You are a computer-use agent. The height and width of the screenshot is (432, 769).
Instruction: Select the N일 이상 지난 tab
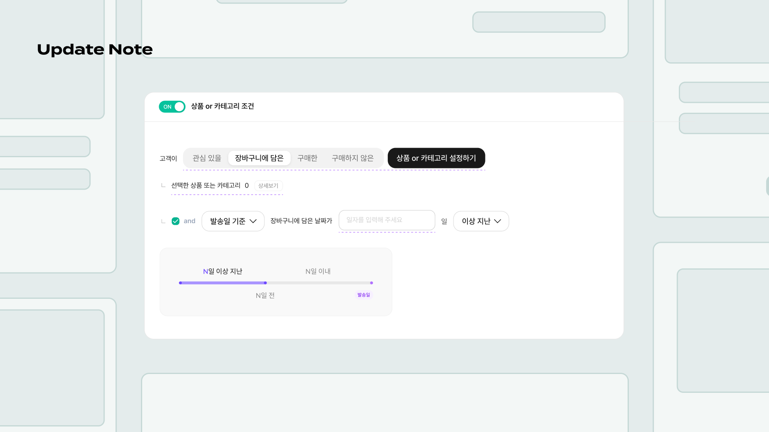point(222,271)
